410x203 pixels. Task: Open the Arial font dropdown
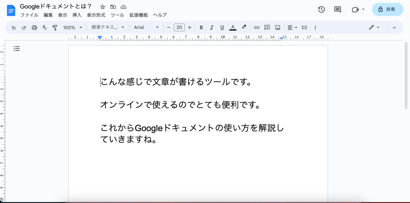tap(146, 28)
